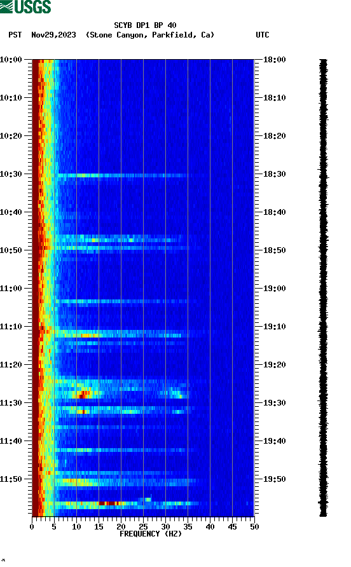Click the red burst near 11 Hz before 11:30
Screen dimensions: 351x567
[x=83, y=394]
